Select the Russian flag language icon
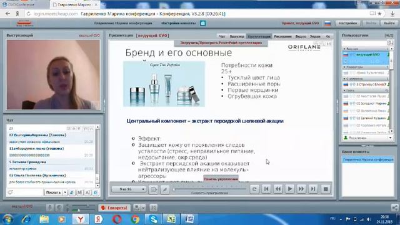 [327, 24]
